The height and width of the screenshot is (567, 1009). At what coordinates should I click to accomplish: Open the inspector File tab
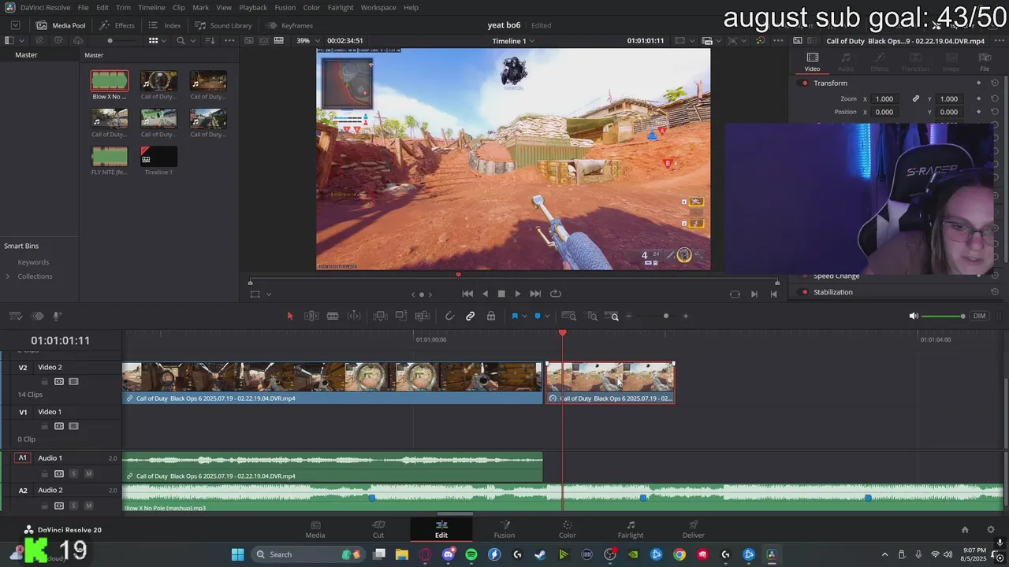click(x=984, y=61)
